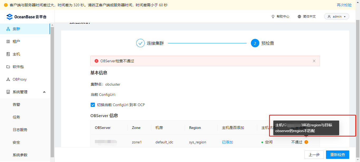Open the 软件包 menu item
This screenshot has width=360, height=162.
[25, 67]
